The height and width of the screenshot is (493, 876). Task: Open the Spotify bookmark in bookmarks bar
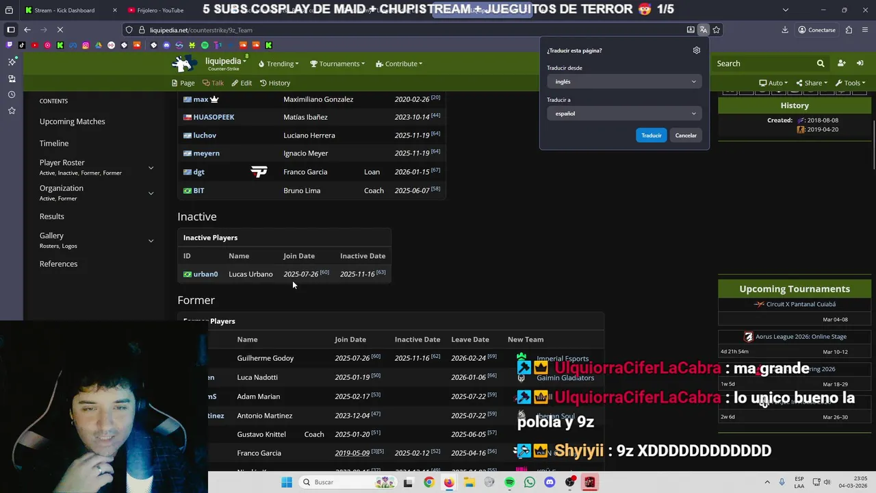(205, 45)
